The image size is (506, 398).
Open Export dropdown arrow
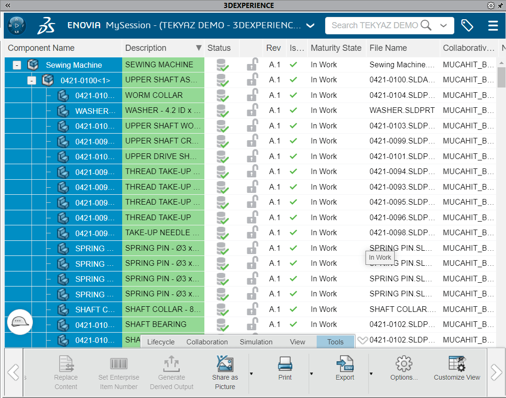[x=371, y=374]
